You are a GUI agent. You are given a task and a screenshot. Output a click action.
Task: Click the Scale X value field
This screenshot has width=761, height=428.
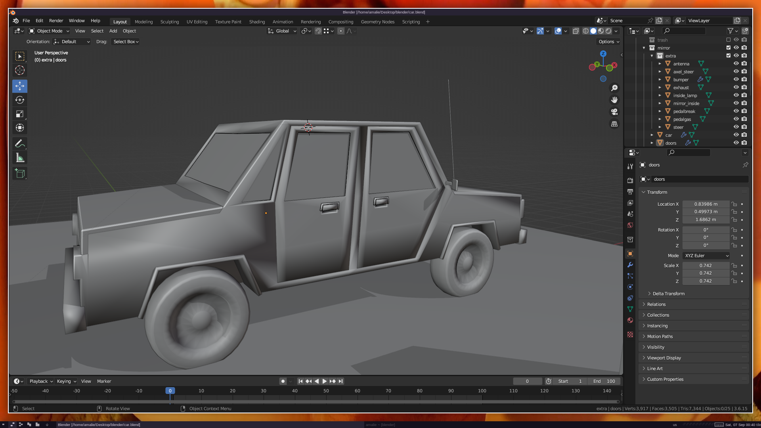[x=706, y=266]
